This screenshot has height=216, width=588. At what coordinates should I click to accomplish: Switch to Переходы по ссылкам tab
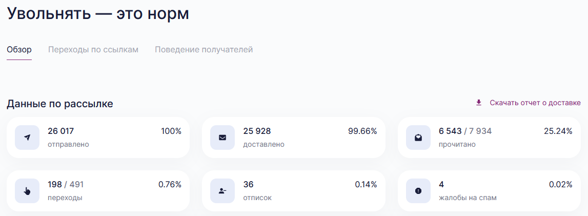[93, 49]
